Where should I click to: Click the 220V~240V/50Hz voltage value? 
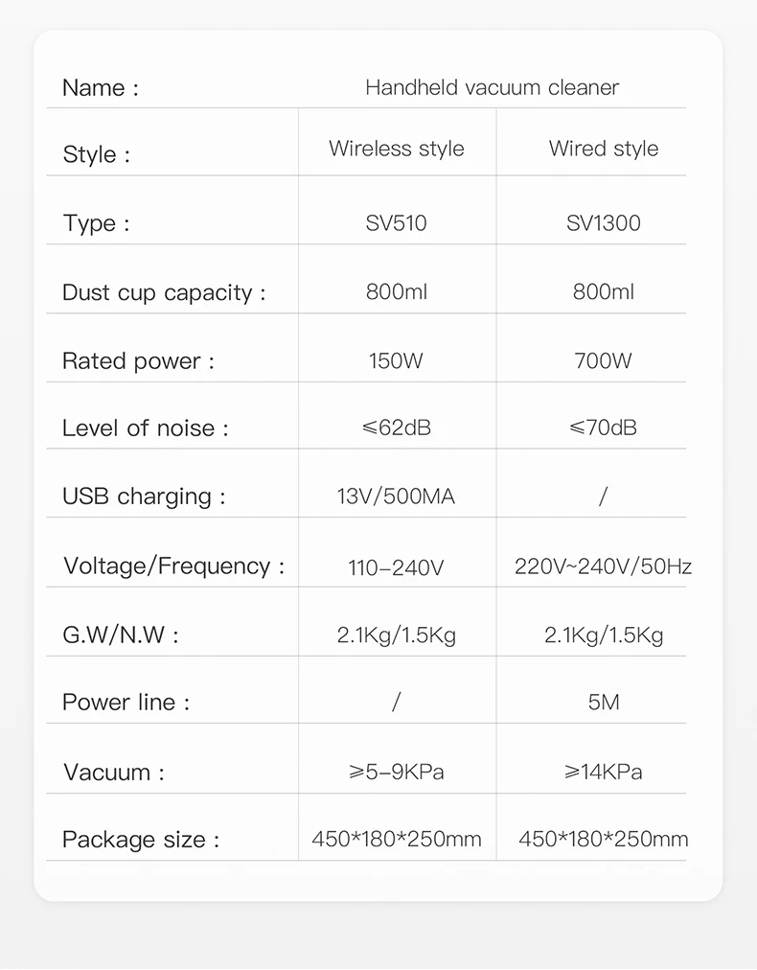[x=603, y=566]
